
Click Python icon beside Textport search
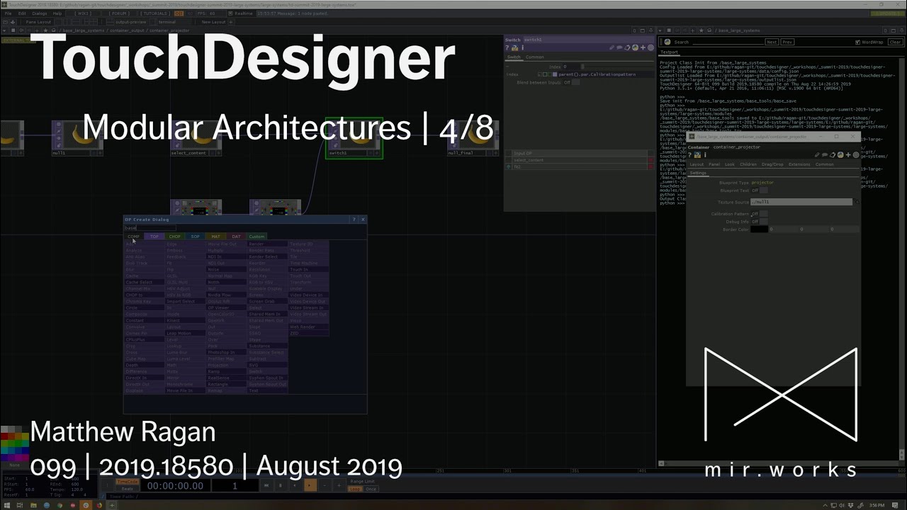point(667,42)
